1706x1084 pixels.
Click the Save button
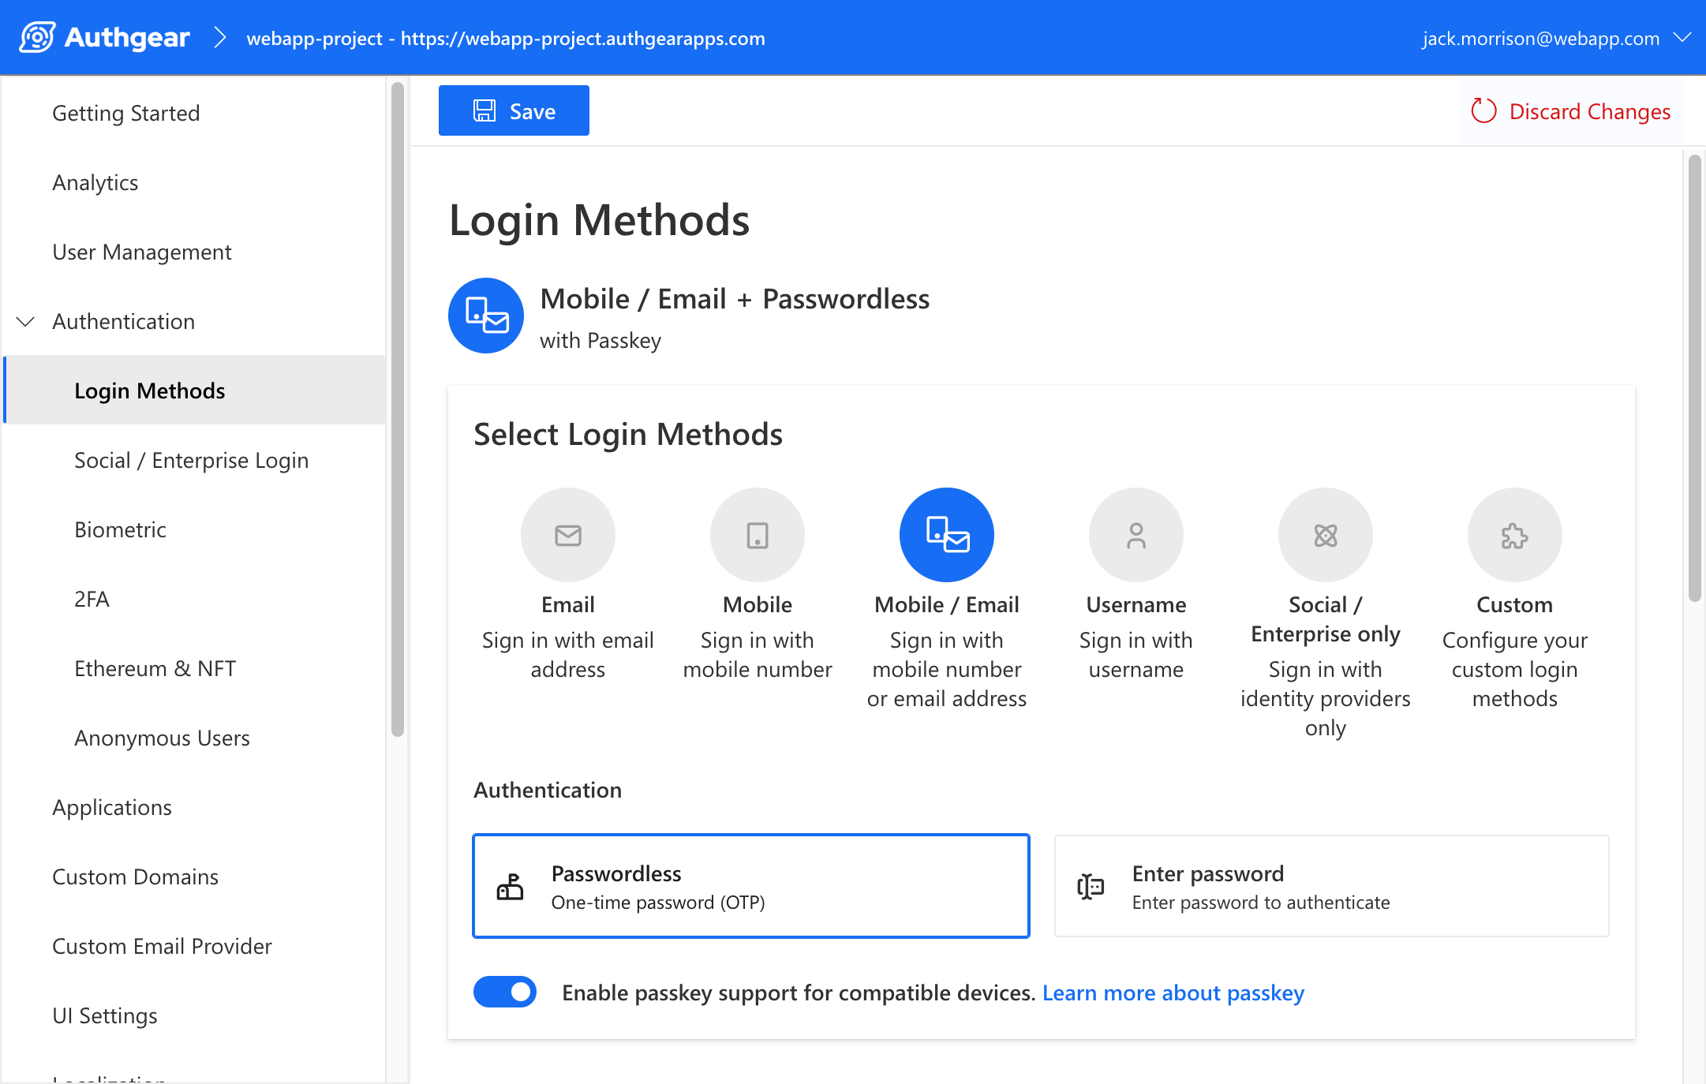(x=514, y=110)
